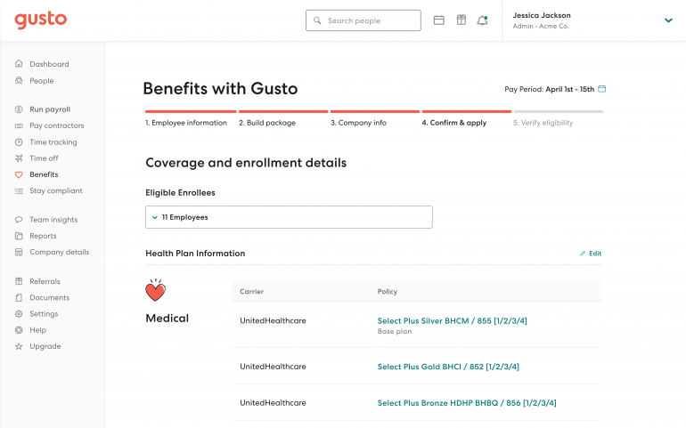686x428 pixels.
Task: Click the Upgrade star icon in sidebar
Action: [19, 346]
